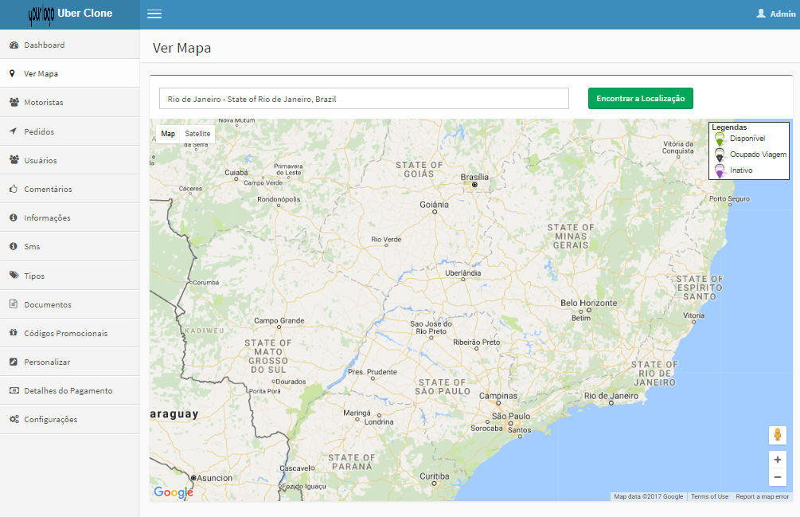This screenshot has width=800, height=517.
Task: Click the Códigos Promocionais gift icon
Action: point(14,333)
